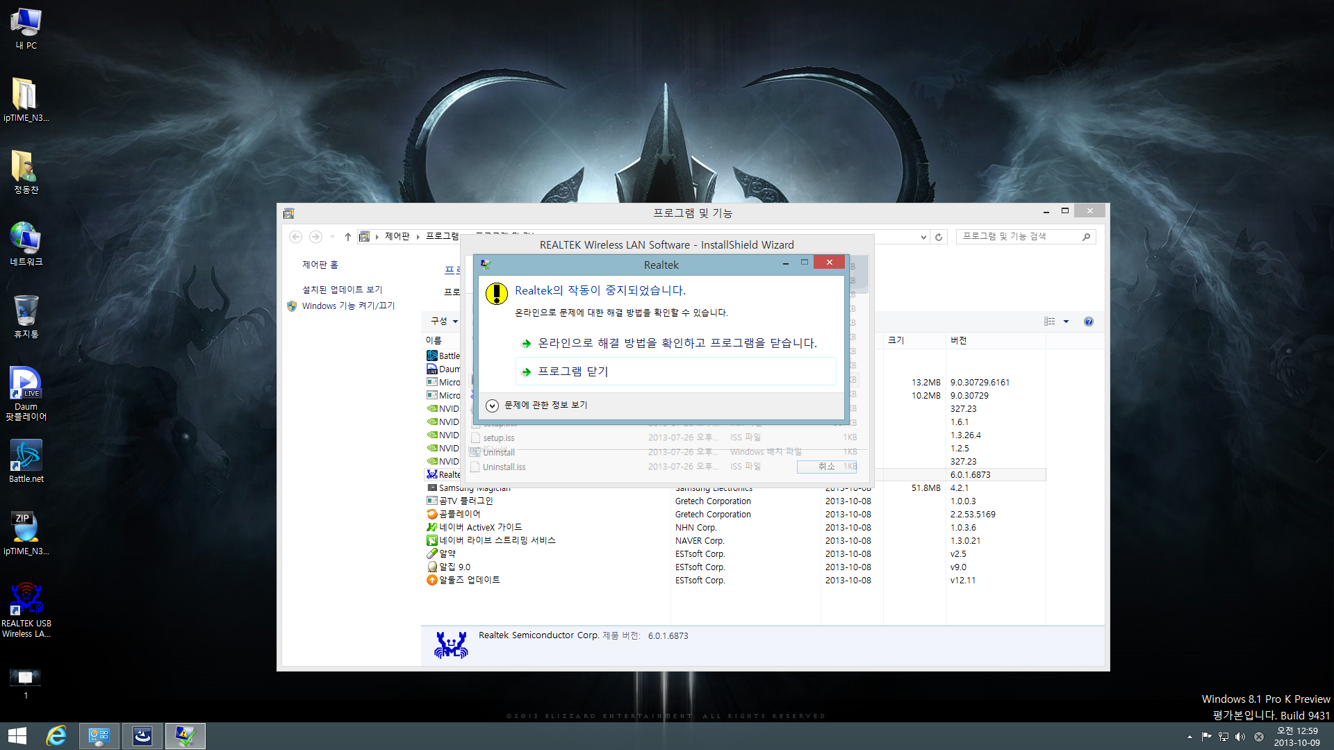The image size is (1334, 750).
Task: Open 설치된 업데이트 보기 link
Action: point(343,290)
